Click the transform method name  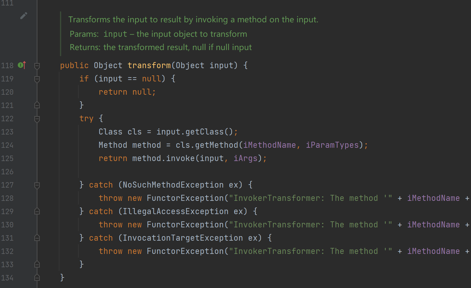pyautogui.click(x=149, y=65)
